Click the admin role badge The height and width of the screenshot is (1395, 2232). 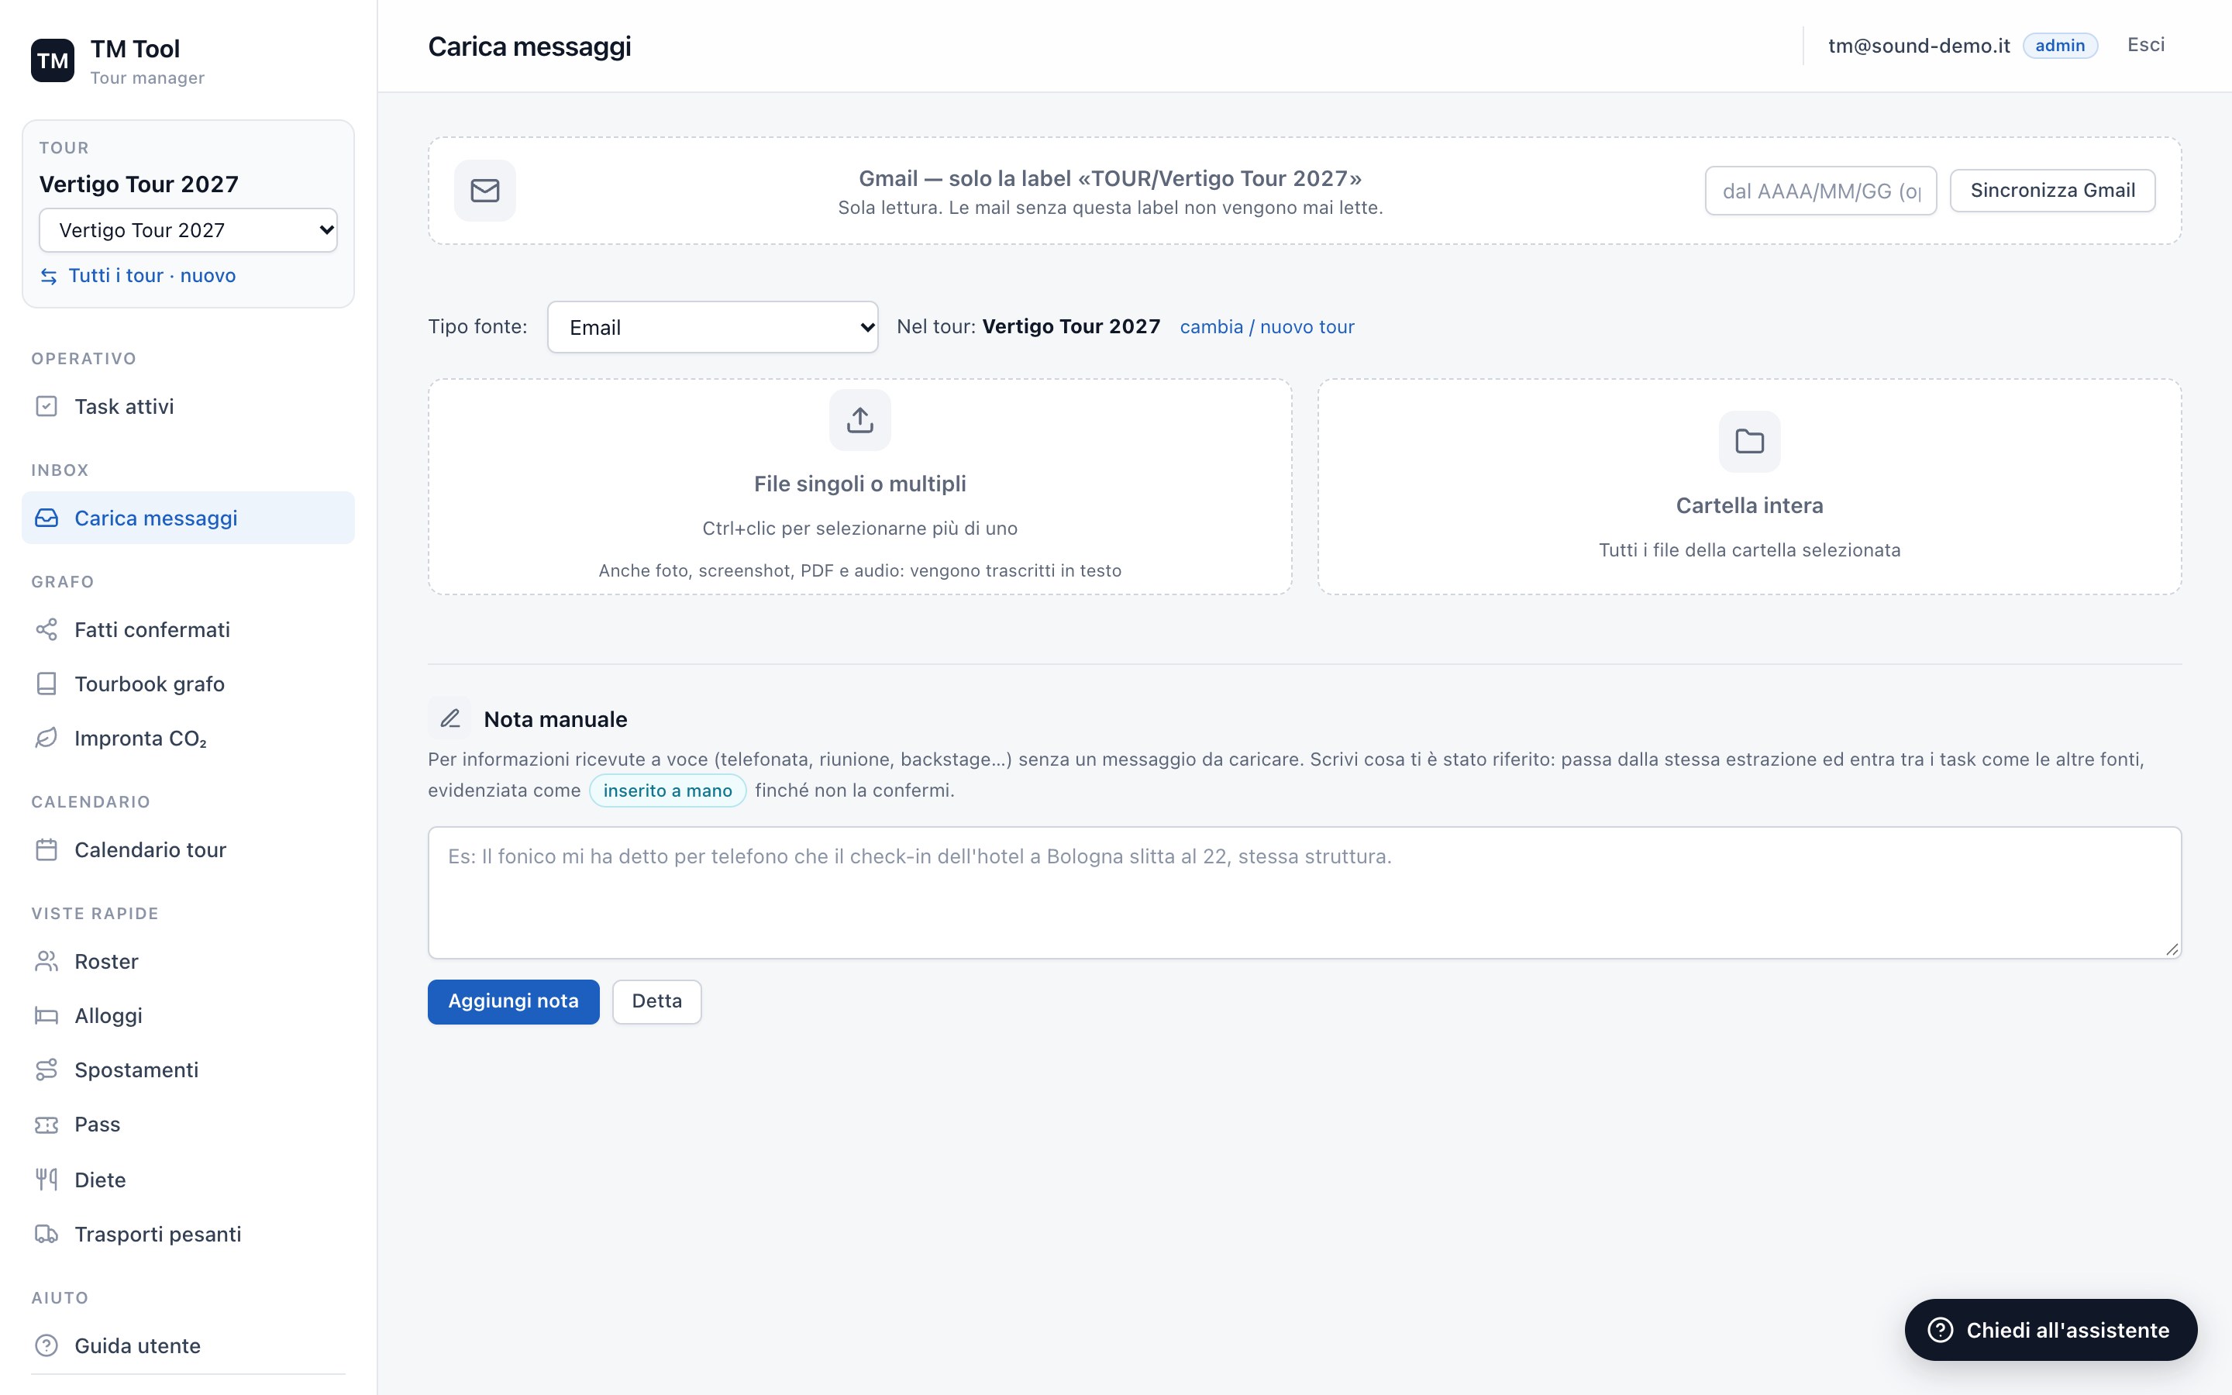coord(2059,45)
